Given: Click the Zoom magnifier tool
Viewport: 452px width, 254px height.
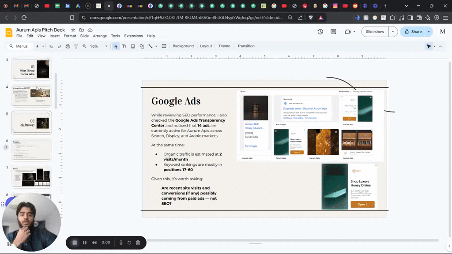Looking at the screenshot, I should click(x=84, y=46).
